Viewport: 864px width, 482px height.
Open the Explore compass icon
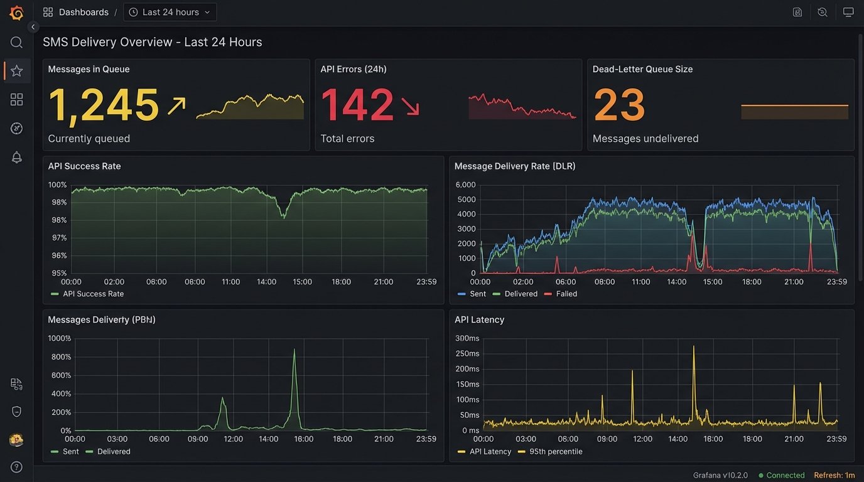(x=16, y=129)
